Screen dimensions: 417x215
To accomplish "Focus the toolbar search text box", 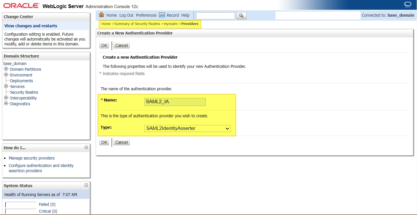I will pyautogui.click(x=216, y=16).
